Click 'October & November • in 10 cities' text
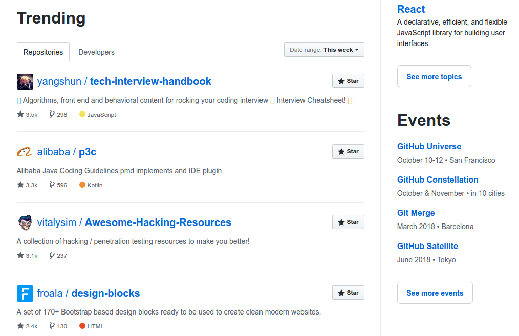519x336 pixels. point(451,193)
